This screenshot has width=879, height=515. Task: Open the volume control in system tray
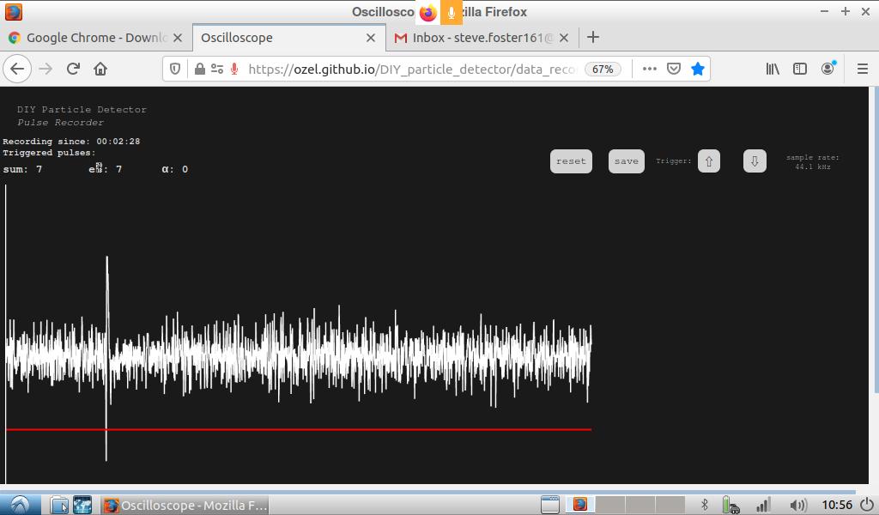797,505
